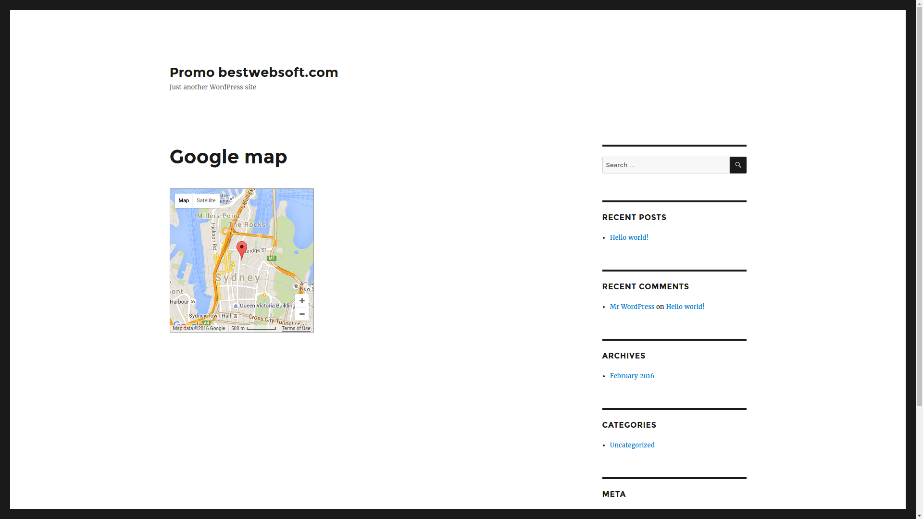Select the Map view type button
This screenshot has height=519, width=923.
[x=184, y=201]
